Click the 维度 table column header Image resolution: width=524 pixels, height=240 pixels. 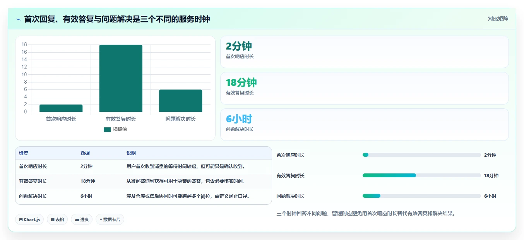point(24,153)
